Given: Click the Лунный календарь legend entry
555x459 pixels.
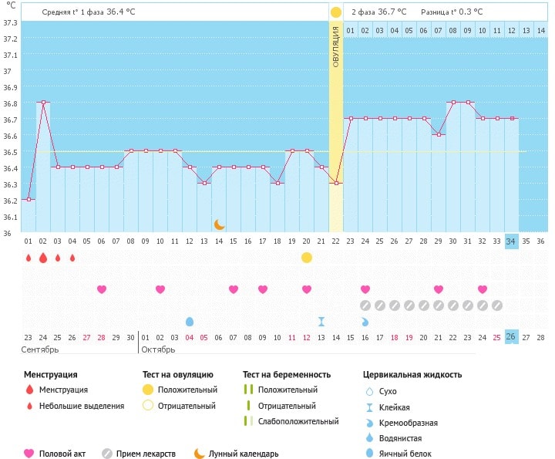Looking at the screenshot, I should click(236, 454).
